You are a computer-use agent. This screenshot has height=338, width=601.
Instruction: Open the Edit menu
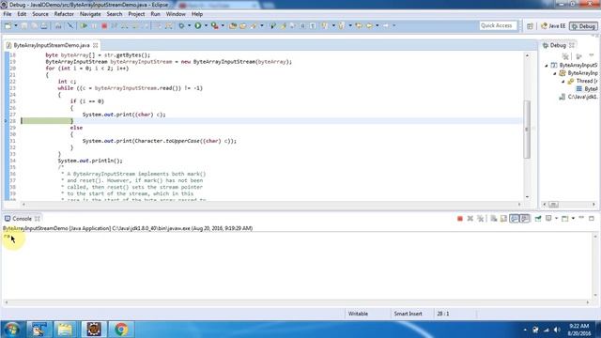[x=22, y=14]
